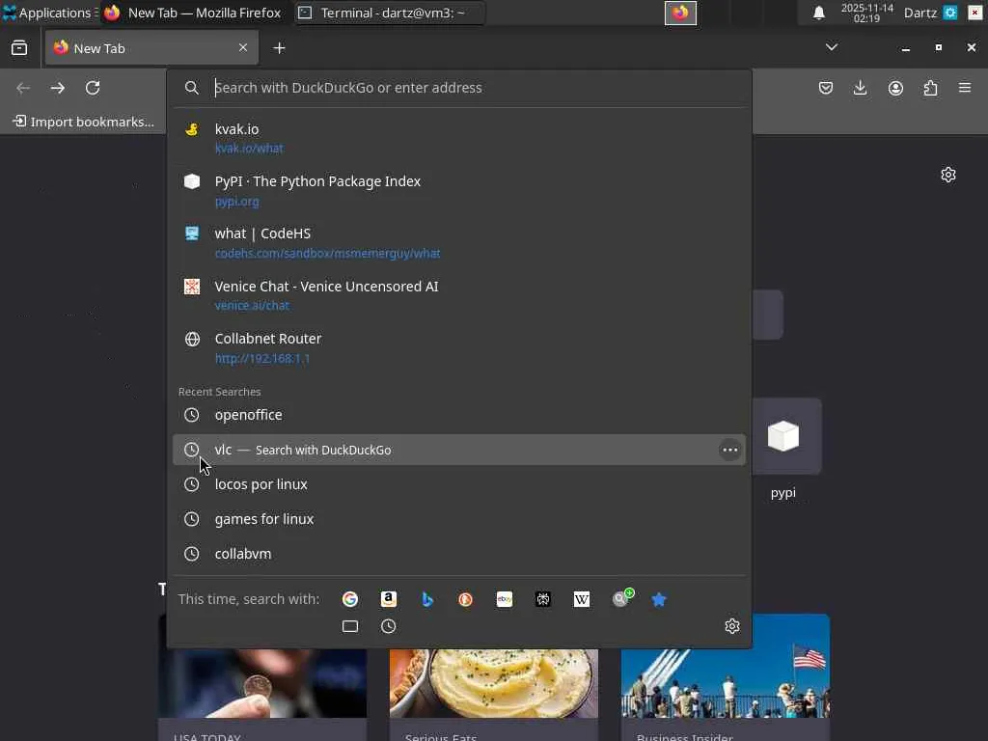Open the Firefox account icon
Screen dimensions: 988x741
click(x=895, y=88)
